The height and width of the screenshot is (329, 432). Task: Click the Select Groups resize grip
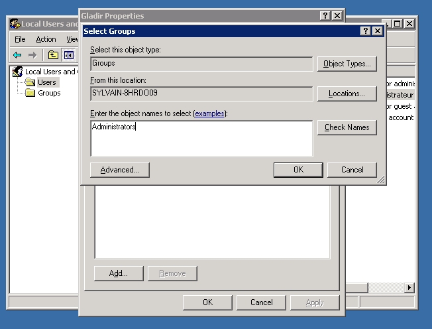(x=381, y=180)
